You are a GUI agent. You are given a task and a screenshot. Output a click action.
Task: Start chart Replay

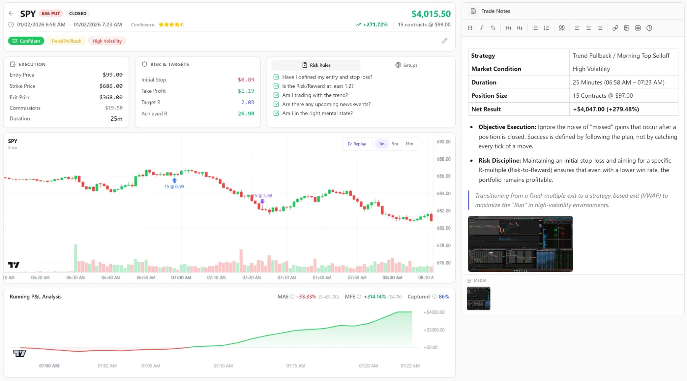(357, 144)
